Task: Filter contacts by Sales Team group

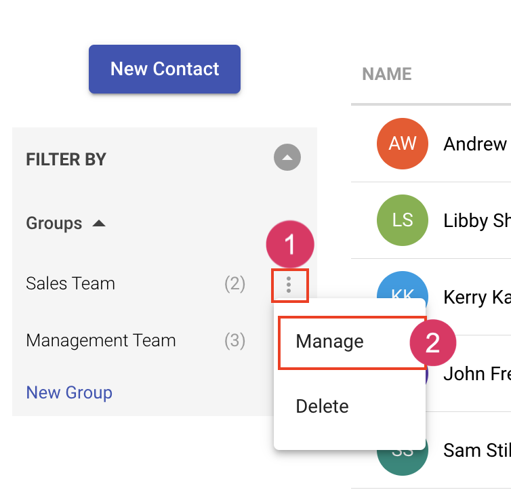Action: point(70,283)
